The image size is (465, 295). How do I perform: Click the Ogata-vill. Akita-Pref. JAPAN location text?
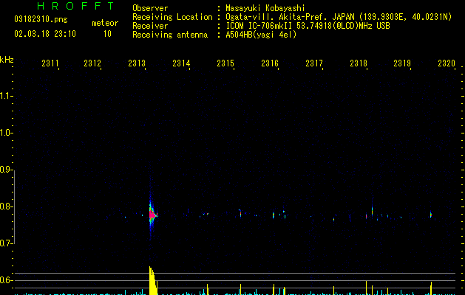click(339, 17)
